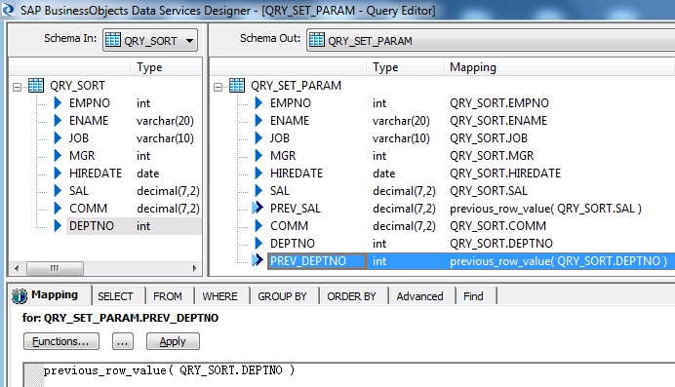This screenshot has height=387, width=675.
Task: Click the column arrow icon for input COMM
Action: [x=58, y=208]
